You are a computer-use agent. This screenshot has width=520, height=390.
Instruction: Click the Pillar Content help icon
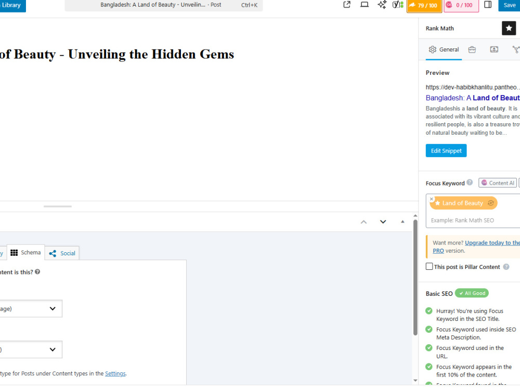[506, 267]
